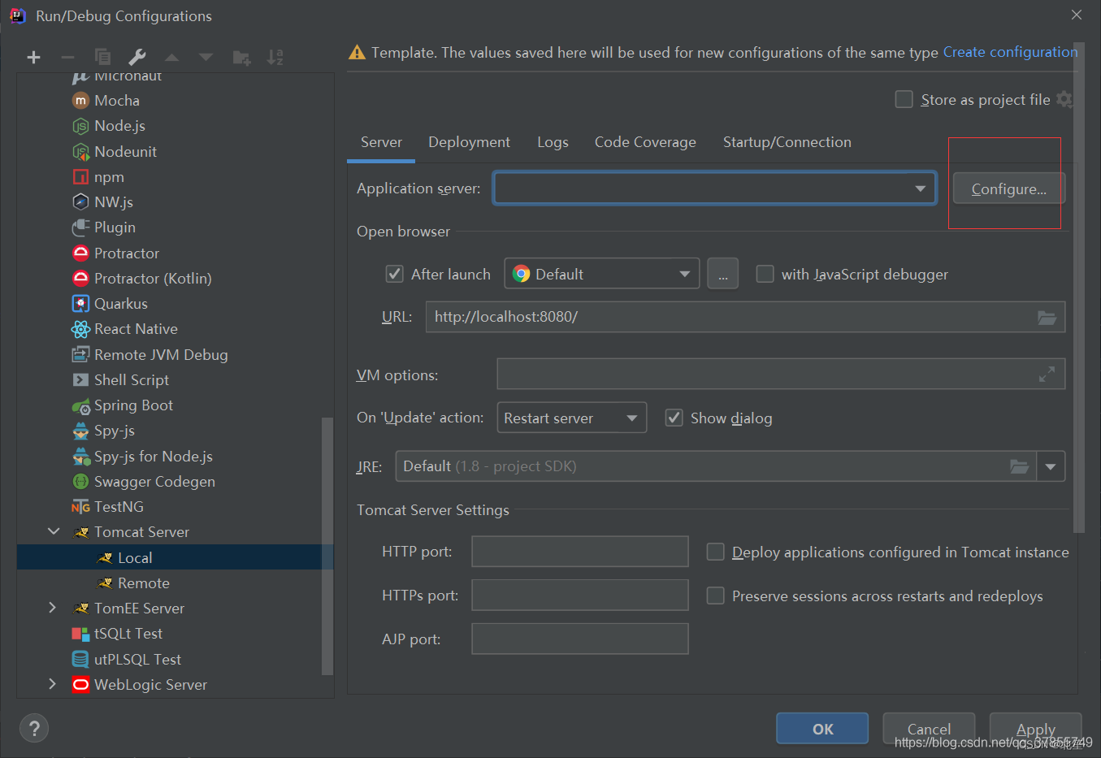This screenshot has width=1101, height=758.
Task: Check Preserve sessions across restarts and redeploys
Action: point(715,596)
